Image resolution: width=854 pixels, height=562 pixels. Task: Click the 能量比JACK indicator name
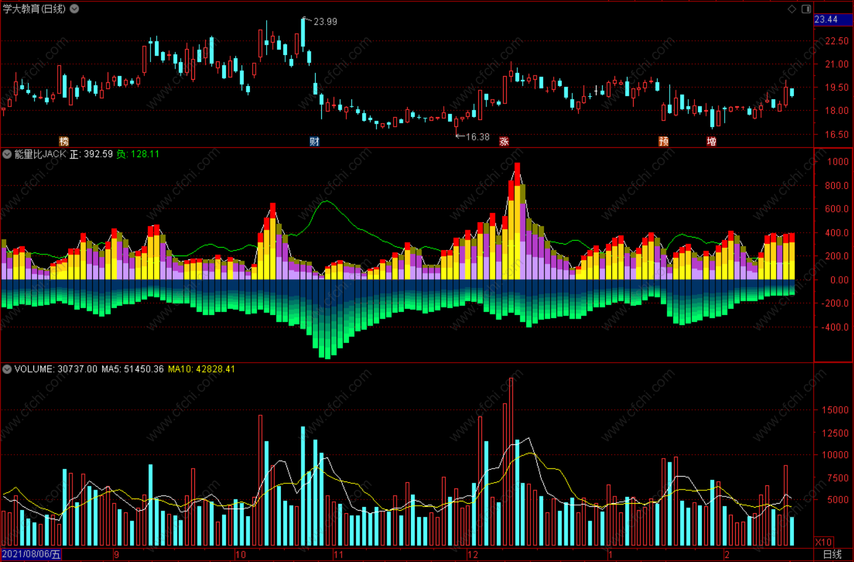(40, 154)
